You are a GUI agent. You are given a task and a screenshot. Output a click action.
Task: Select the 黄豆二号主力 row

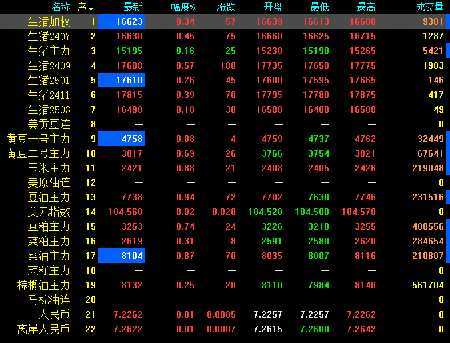[x=225, y=153]
